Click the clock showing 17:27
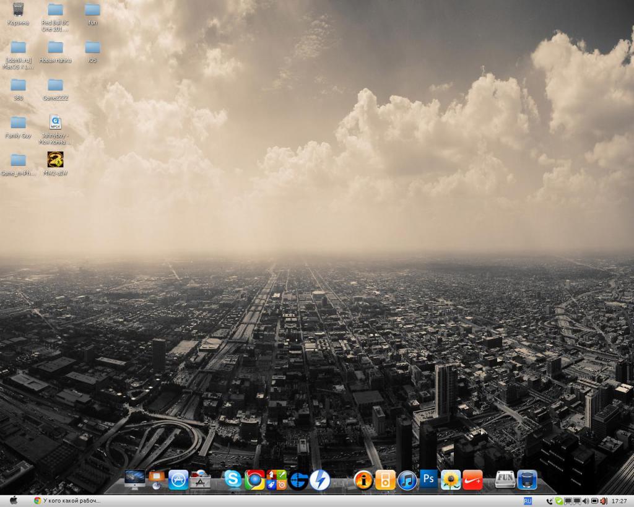Screen dimensions: 634x507 click(619, 500)
